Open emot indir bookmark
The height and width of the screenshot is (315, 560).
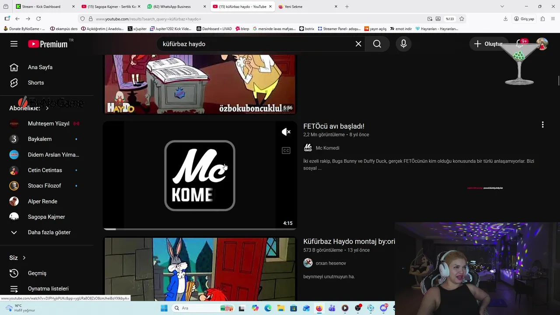click(401, 29)
